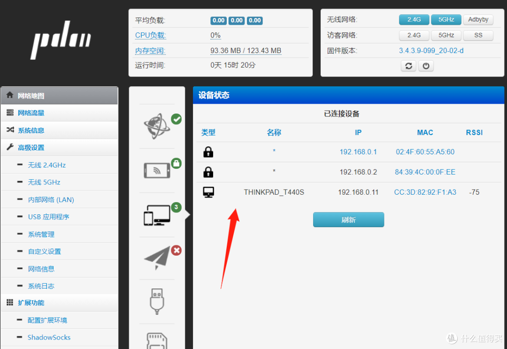Open ShadowSocks settings
This screenshot has width=507, height=349.
pos(49,337)
